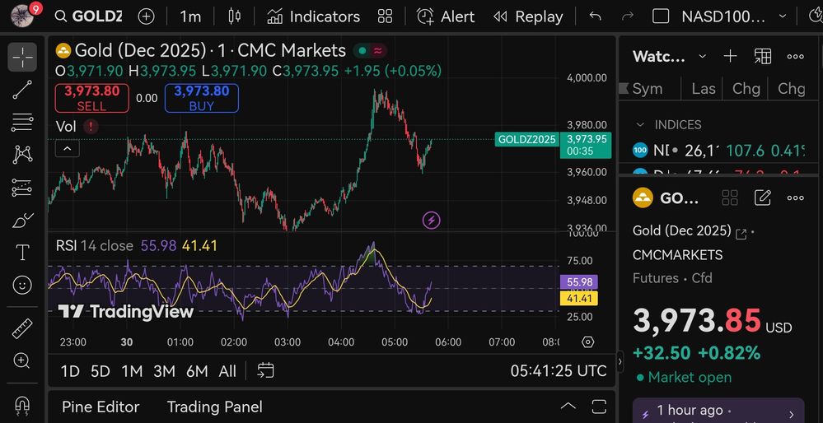823x423 pixels.
Task: Open the indicator templates grid
Action: point(386,16)
